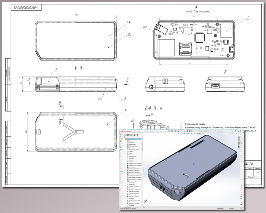Select the Зеркальное отражение feature
This screenshot has height=213, width=266.
pyautogui.click(x=133, y=172)
